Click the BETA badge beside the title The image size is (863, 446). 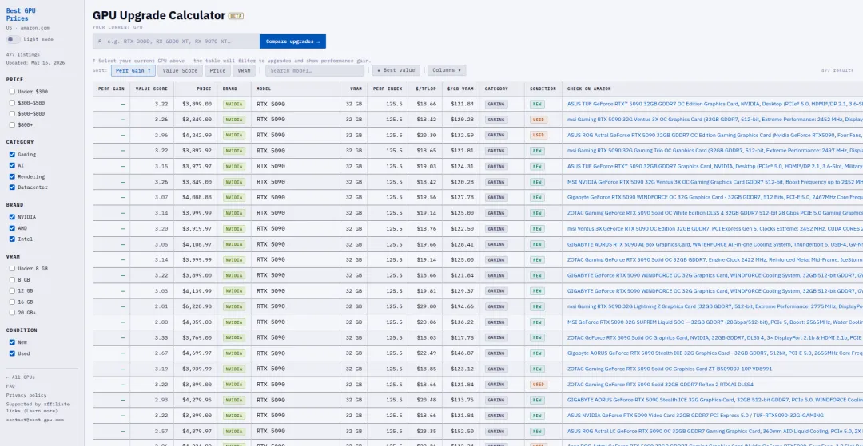click(x=236, y=16)
